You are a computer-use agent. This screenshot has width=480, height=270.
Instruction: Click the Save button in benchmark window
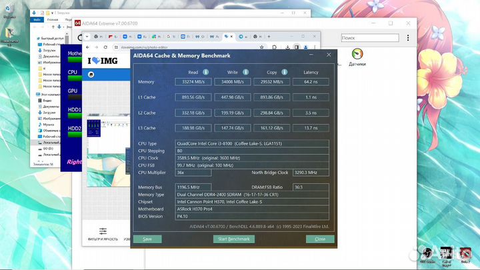[x=147, y=239]
